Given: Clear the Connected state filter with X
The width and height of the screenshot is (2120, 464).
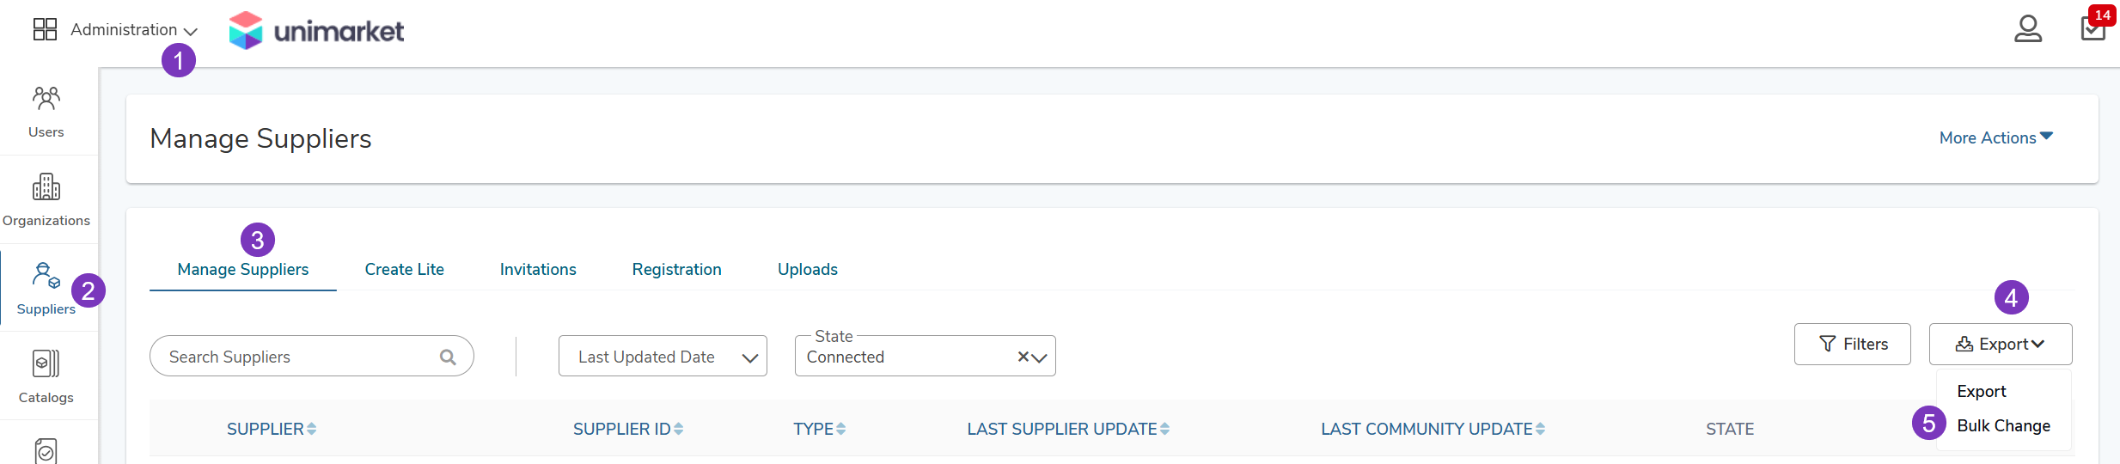Looking at the screenshot, I should point(1023,357).
